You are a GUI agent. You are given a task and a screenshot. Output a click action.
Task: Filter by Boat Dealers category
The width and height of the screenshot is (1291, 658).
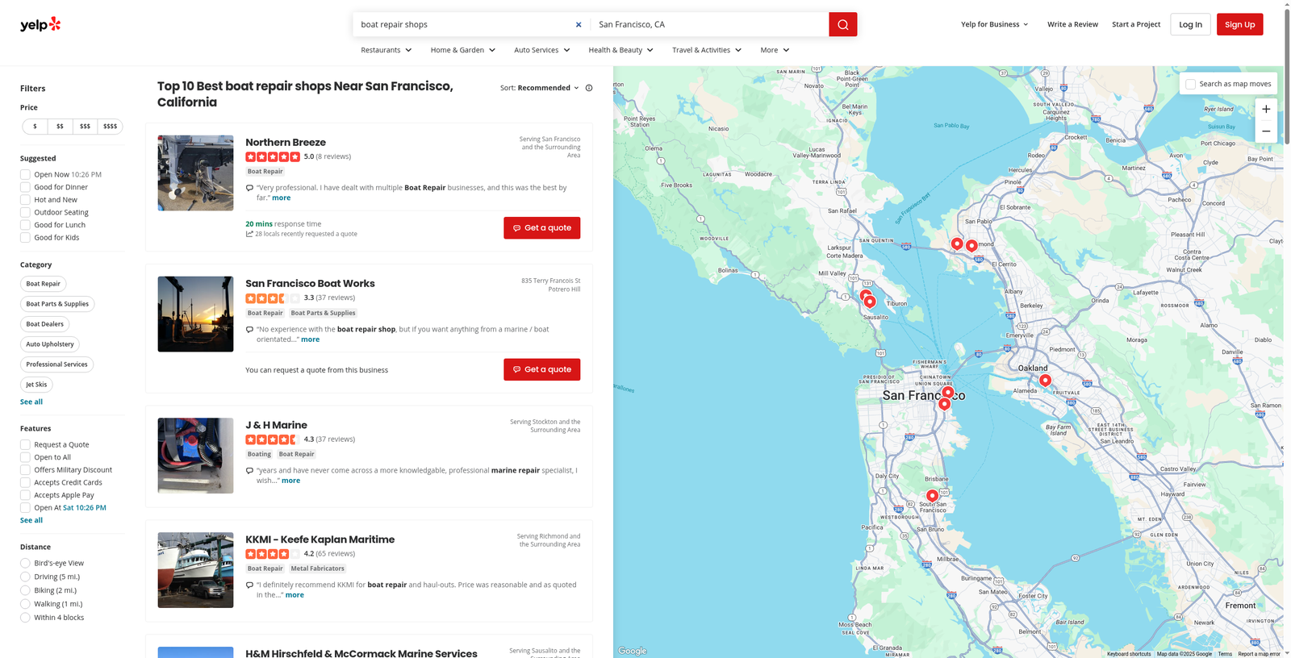coord(44,324)
